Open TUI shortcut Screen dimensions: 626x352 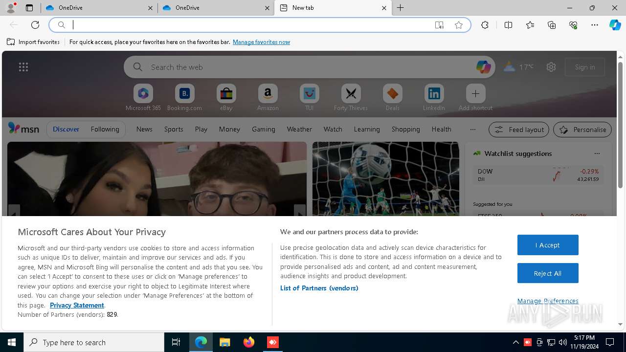click(x=310, y=97)
